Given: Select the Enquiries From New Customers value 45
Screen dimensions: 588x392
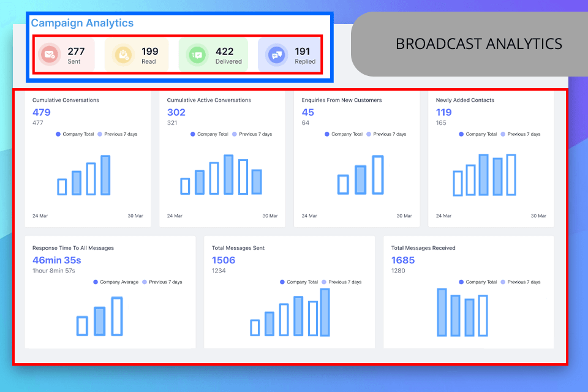Looking at the screenshot, I should point(308,112).
